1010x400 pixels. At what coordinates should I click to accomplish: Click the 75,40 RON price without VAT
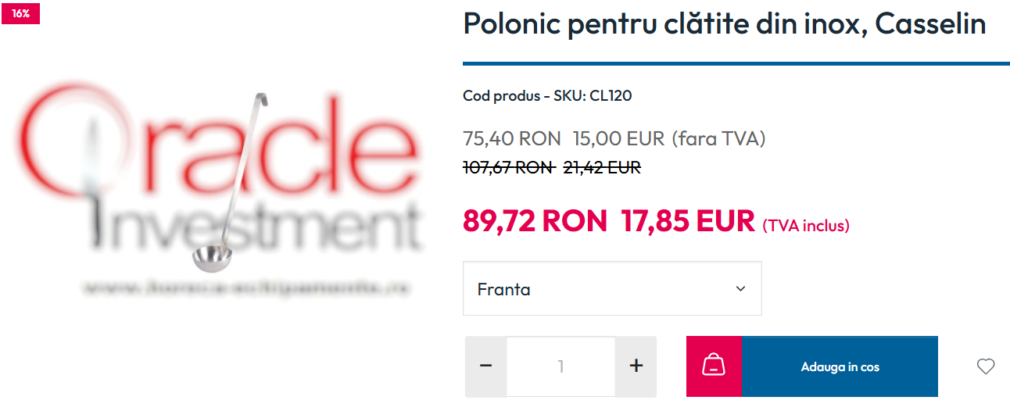pos(512,139)
